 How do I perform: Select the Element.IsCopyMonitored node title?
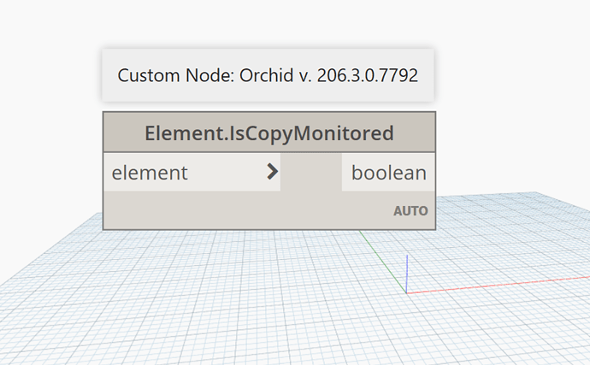pyautogui.click(x=269, y=133)
